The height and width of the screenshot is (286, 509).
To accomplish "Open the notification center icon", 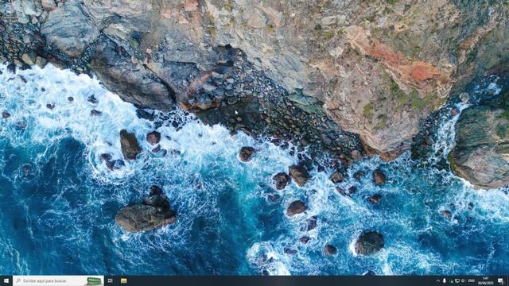I will [500, 280].
